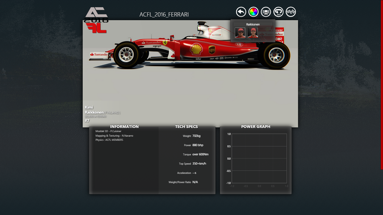
Task: Click the Moddel 3D - P.Cuisiner credit line
Action: coord(108,131)
